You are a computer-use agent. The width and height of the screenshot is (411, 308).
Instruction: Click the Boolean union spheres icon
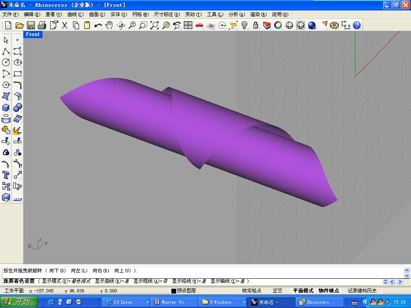18,107
